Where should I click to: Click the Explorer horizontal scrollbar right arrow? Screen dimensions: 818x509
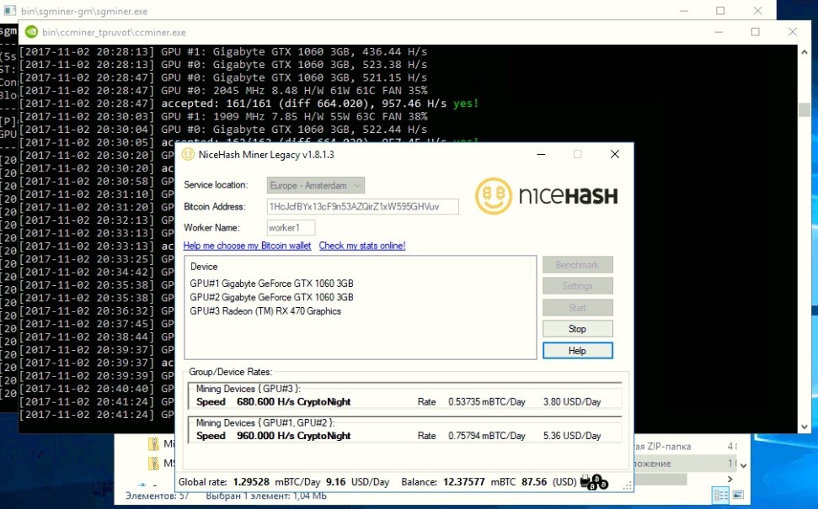coord(730,479)
